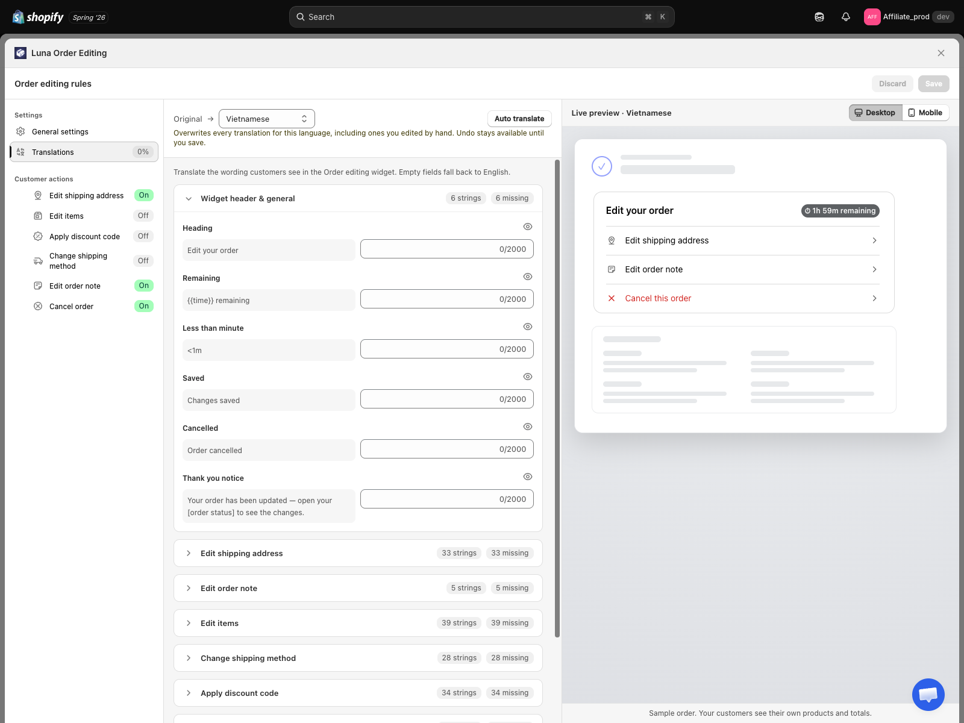Viewport: 964px width, 723px height.
Task: Toggle Edit order note On badge
Action: [x=144, y=286]
